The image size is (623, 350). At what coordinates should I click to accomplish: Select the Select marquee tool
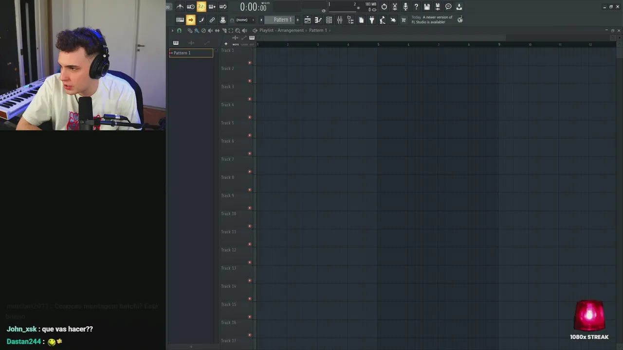231,31
